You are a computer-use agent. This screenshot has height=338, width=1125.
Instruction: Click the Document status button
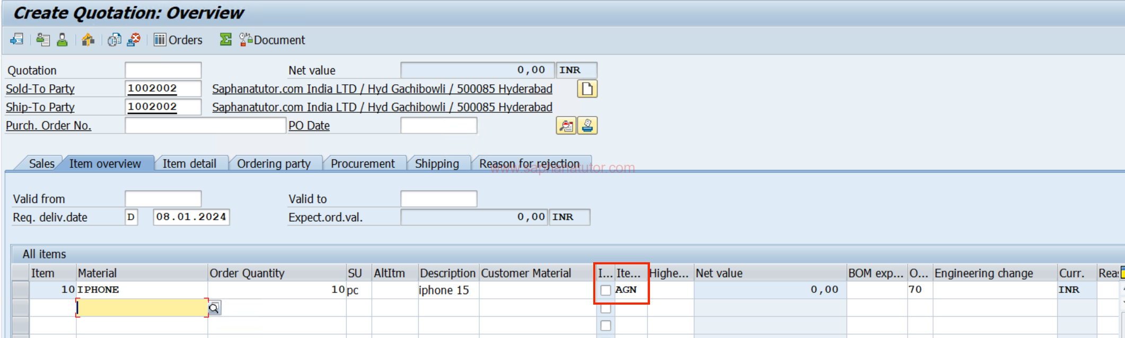click(x=272, y=40)
